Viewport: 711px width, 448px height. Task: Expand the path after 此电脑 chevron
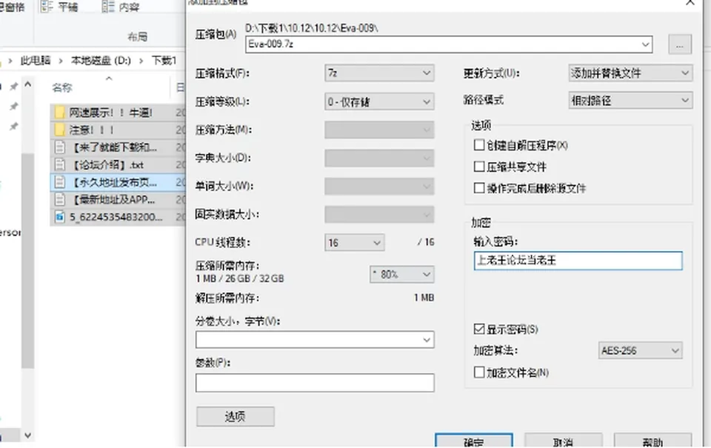(60, 61)
